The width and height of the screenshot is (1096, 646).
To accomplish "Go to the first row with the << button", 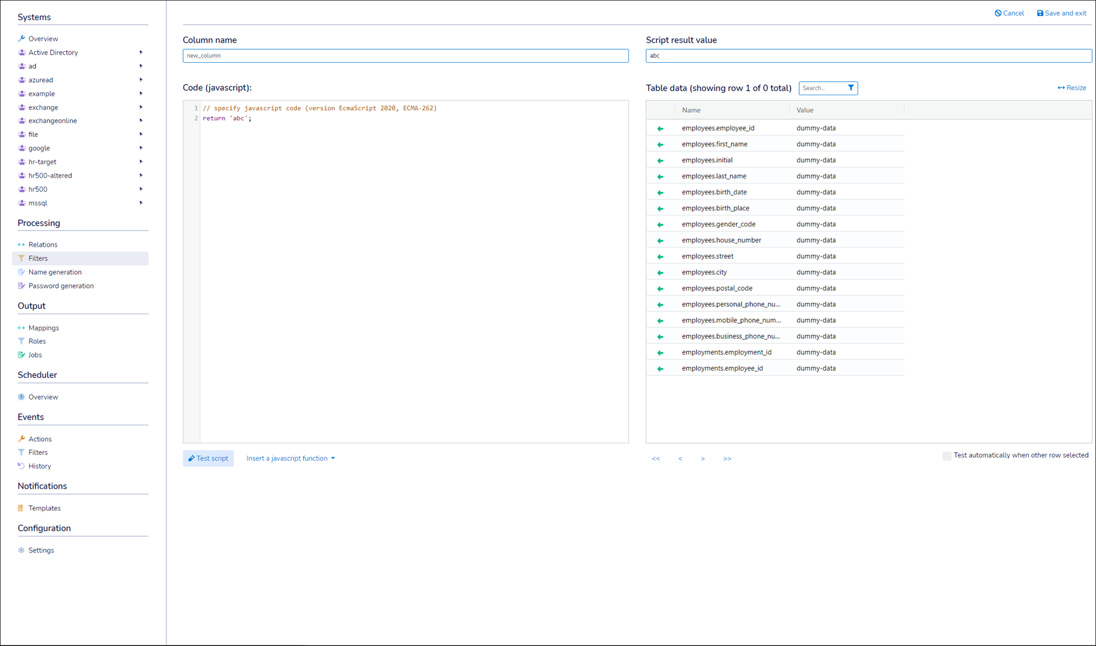I will click(656, 458).
